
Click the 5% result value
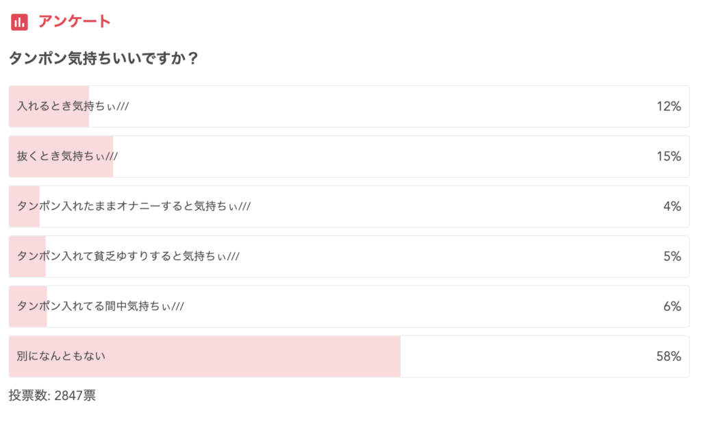click(672, 256)
